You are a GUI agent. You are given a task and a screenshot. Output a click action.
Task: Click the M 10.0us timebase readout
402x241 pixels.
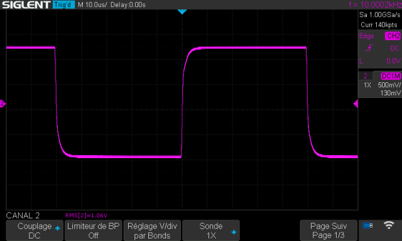[92, 4]
